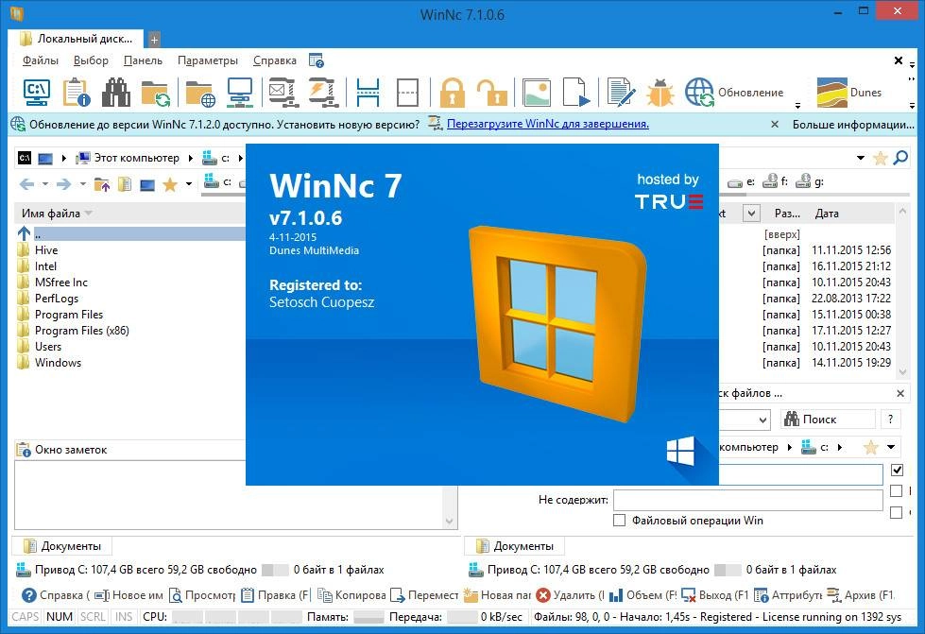Click the Не содержит input field
The image size is (925, 634).
748,500
